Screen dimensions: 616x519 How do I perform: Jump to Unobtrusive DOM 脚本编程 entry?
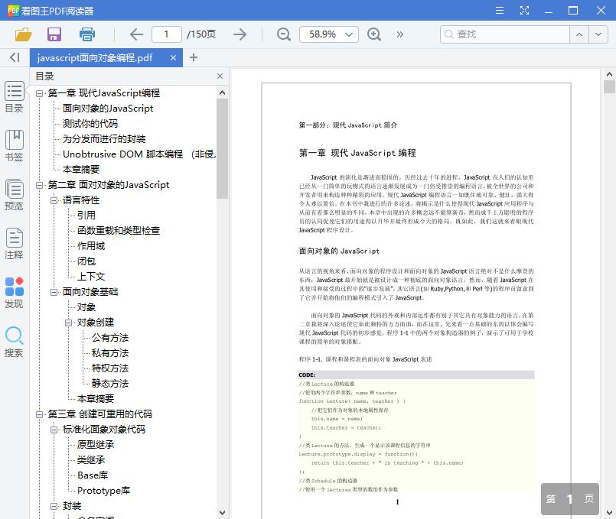[x=139, y=154]
